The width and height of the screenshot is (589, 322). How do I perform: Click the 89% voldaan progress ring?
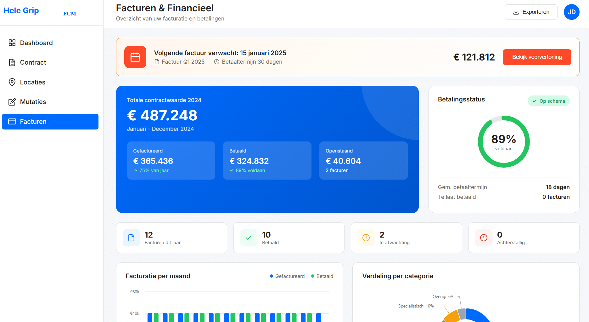tap(503, 142)
